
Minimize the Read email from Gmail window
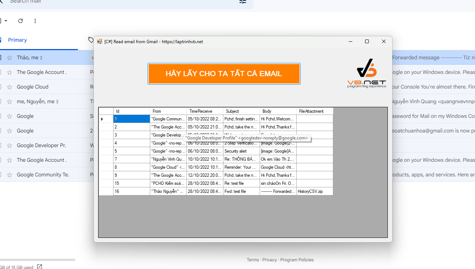350,41
